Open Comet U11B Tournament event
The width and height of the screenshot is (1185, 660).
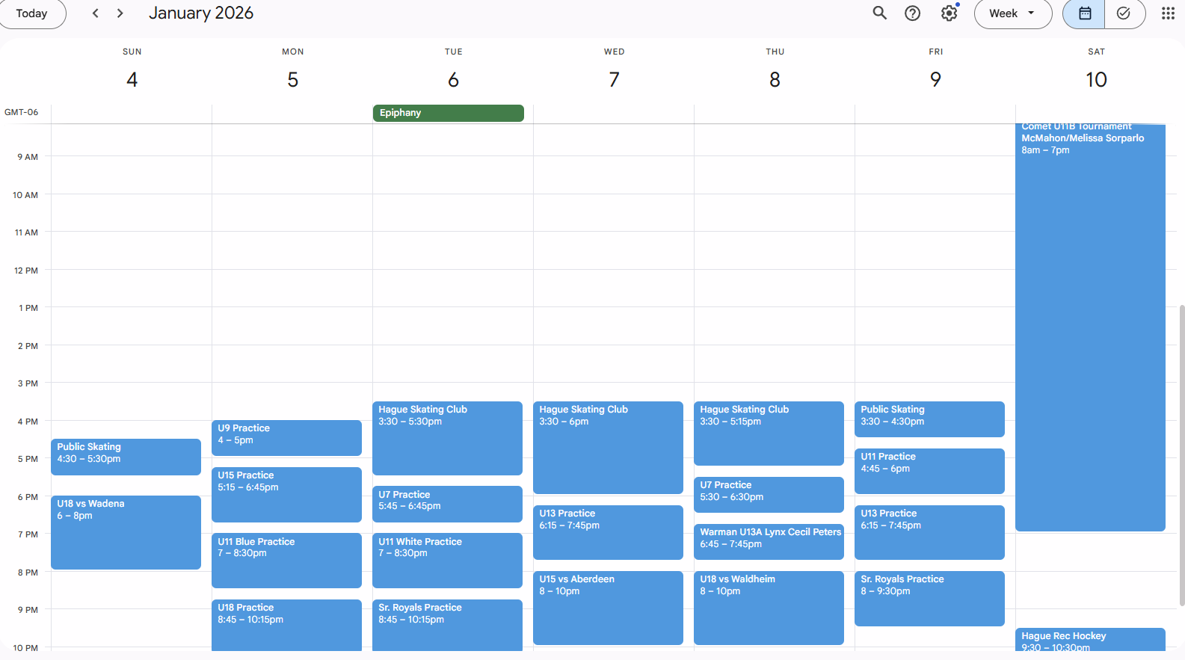[x=1089, y=329]
